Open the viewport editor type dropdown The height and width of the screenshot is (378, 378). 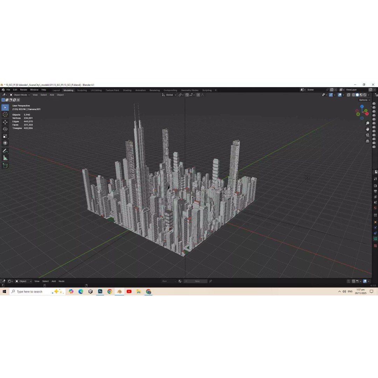[5, 95]
